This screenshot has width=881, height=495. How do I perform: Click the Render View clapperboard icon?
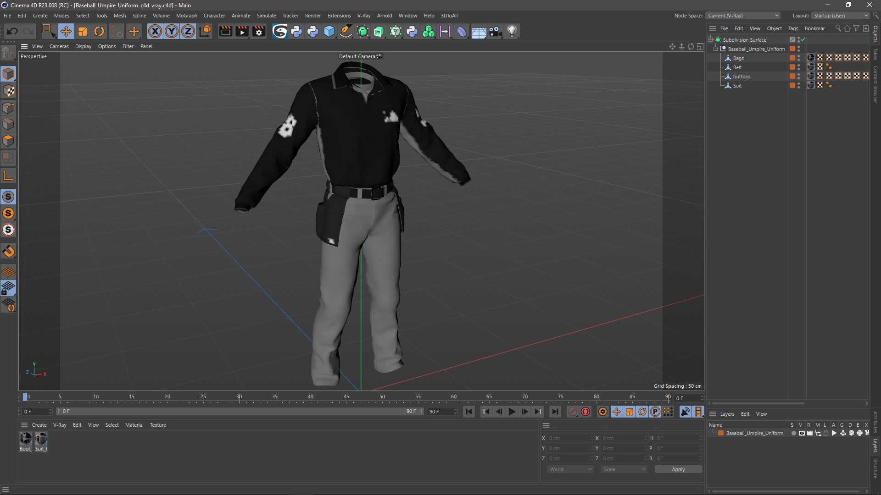(225, 31)
